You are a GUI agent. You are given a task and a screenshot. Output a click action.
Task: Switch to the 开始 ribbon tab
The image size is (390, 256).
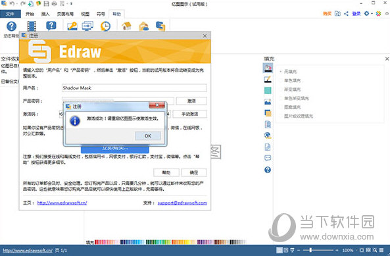[30, 14]
